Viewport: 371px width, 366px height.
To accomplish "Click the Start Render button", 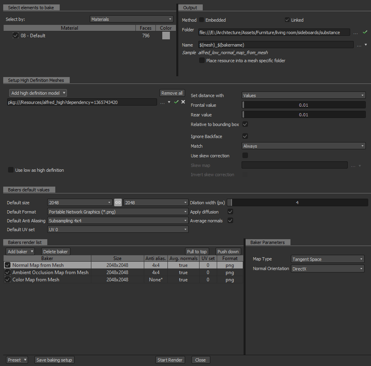I will (x=170, y=360).
